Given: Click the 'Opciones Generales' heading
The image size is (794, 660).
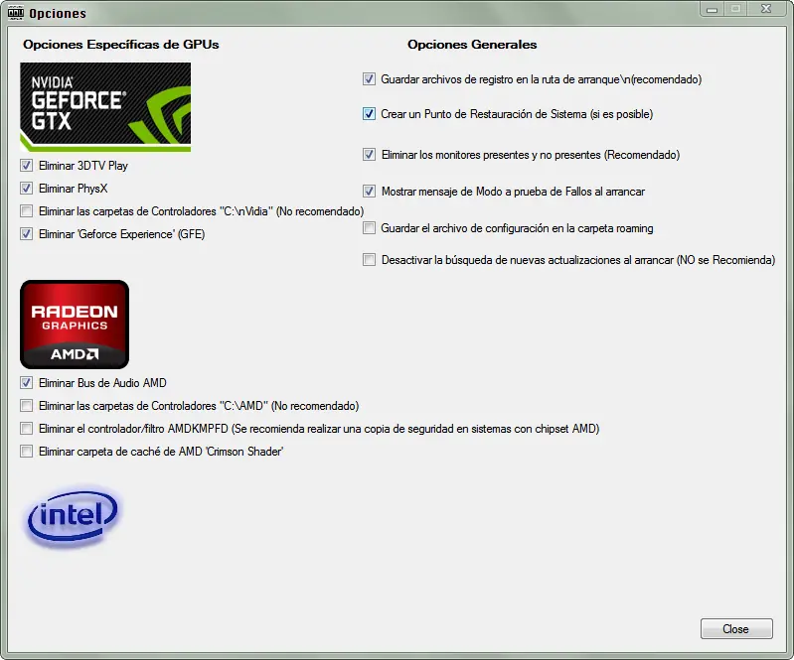Looking at the screenshot, I should coord(472,45).
